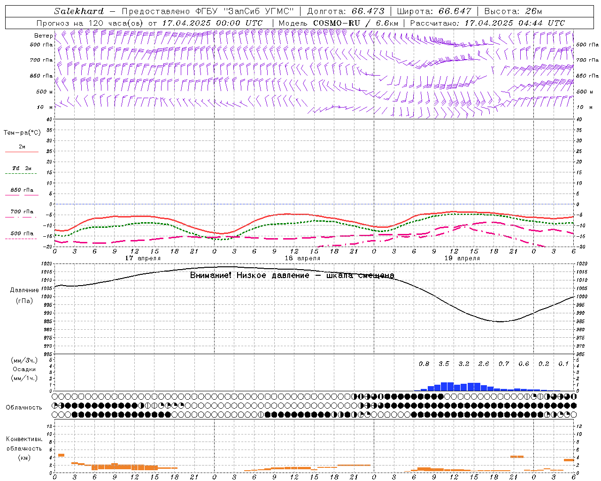The width and height of the screenshot is (601, 481).
Task: Select the (мм/3ч.) precipitation unit label
Action: (24, 360)
